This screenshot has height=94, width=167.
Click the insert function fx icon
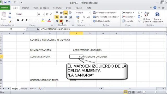point(38,29)
